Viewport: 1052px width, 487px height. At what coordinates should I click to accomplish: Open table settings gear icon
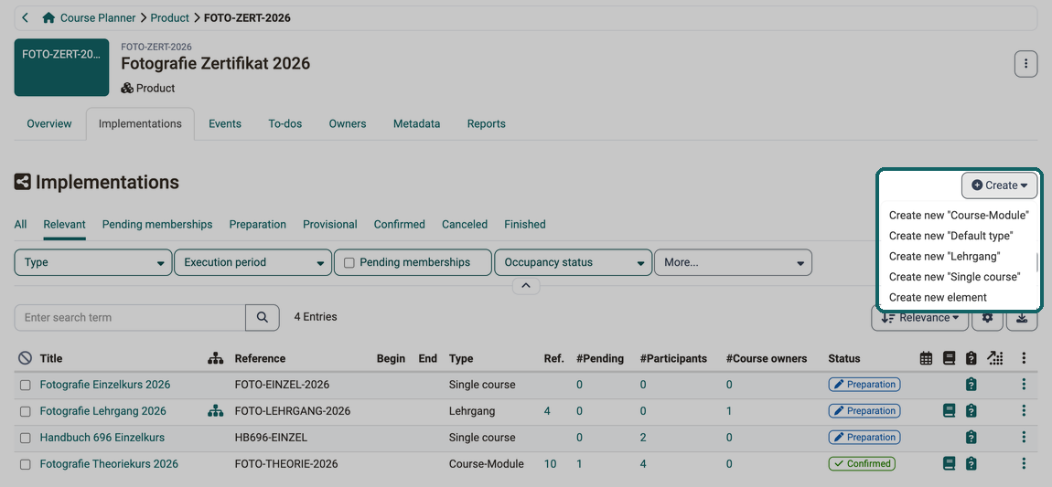pos(988,318)
